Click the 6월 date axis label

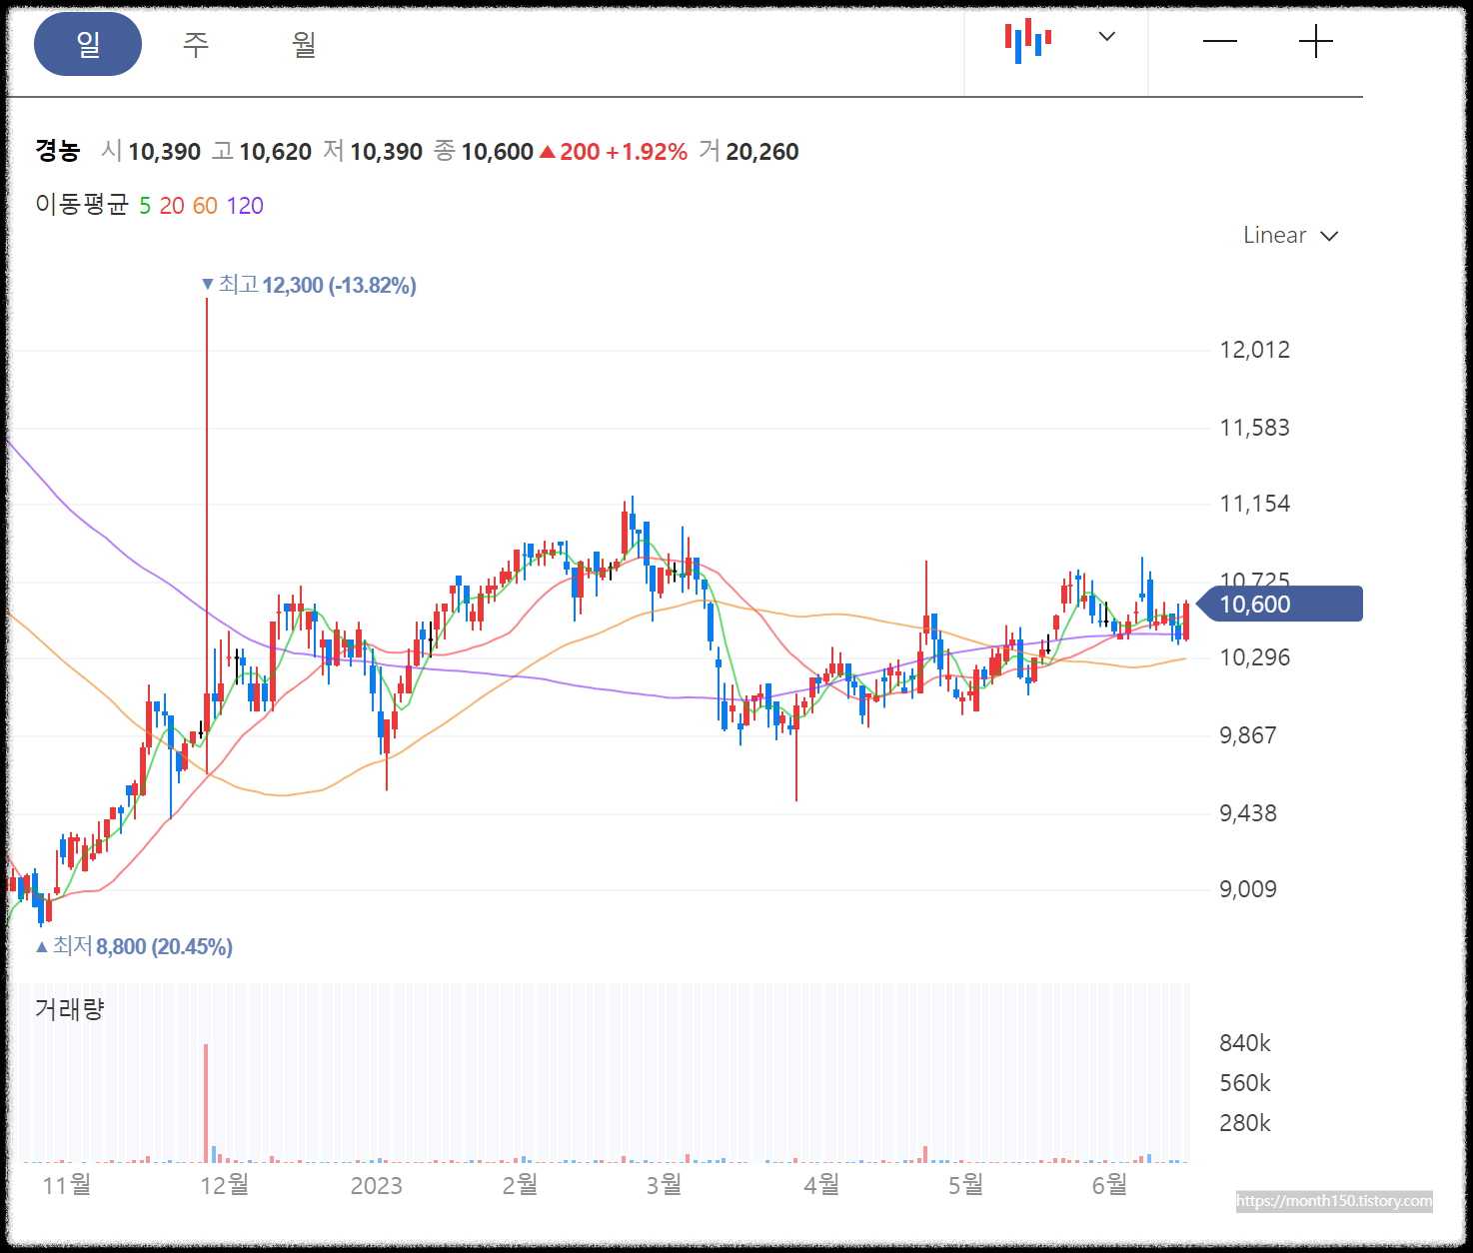(1109, 1185)
